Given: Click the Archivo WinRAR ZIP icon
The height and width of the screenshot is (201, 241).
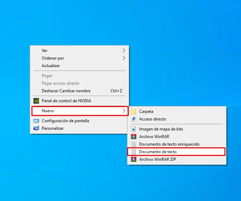Looking at the screenshot, I should [x=134, y=159].
